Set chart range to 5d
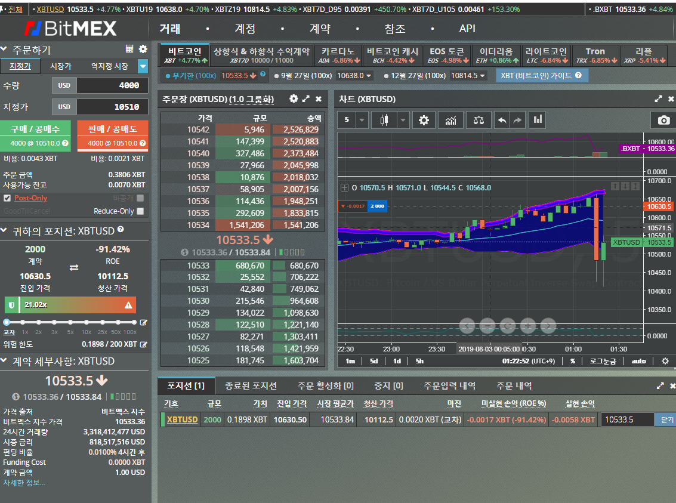This screenshot has height=503, width=676. [x=374, y=361]
